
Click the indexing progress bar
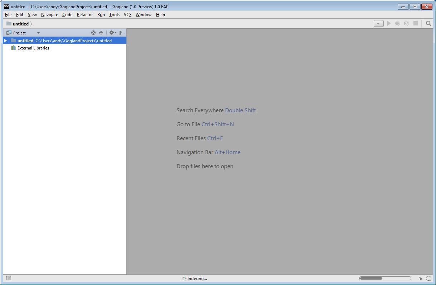click(385, 279)
